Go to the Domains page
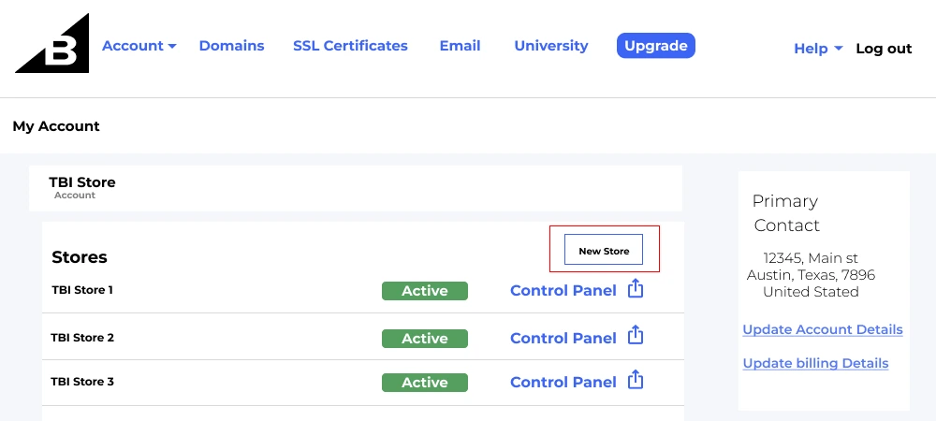 click(x=231, y=46)
